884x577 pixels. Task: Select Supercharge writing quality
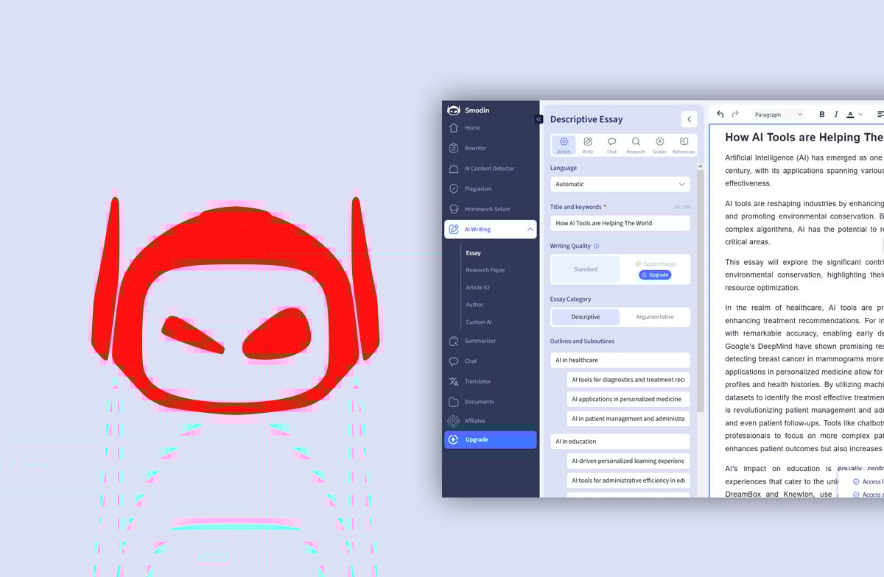[x=655, y=263]
